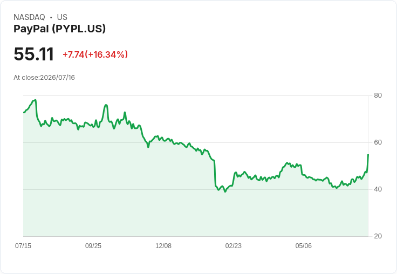Click the peak near 80 at chart start

pos(35,100)
